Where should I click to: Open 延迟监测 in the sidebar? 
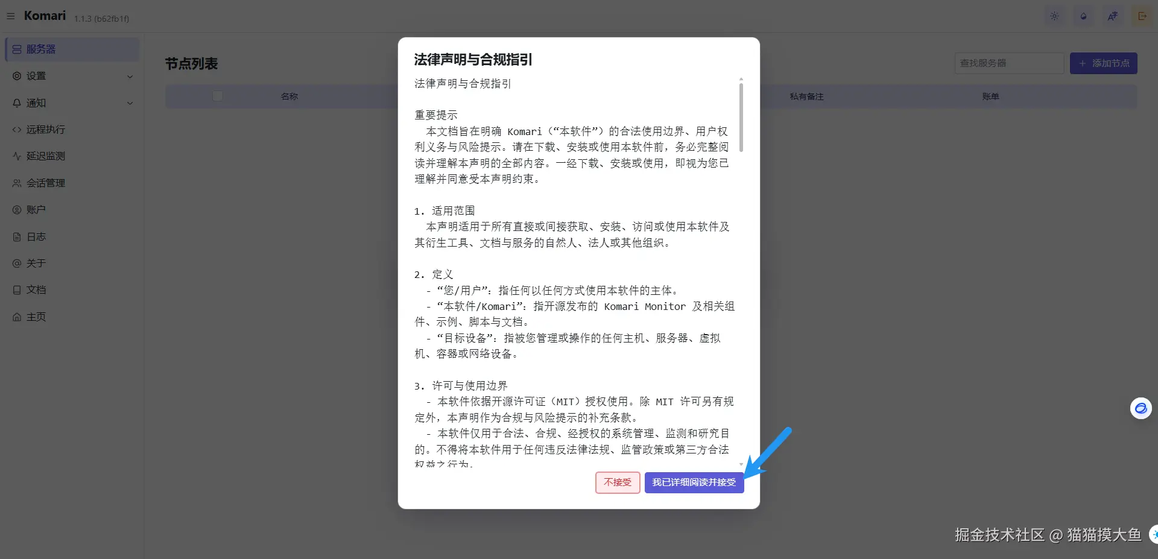(x=72, y=156)
